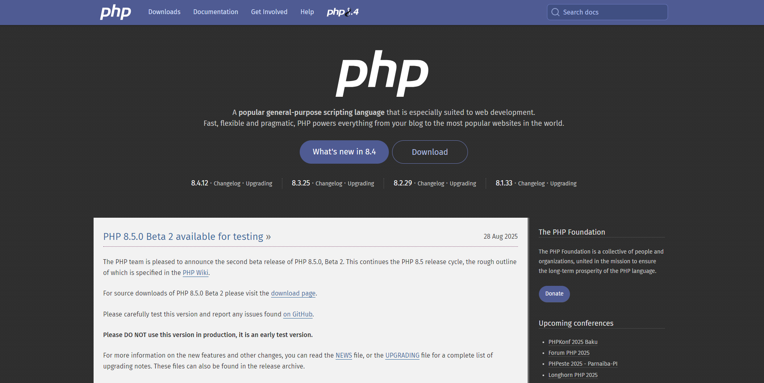The height and width of the screenshot is (383, 764).
Task: Open version 8.4.12 release link
Action: (200, 183)
